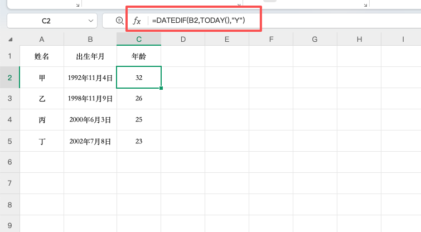Click rightmost ribbon group launcher arrow
The height and width of the screenshot is (232, 421).
(x=365, y=4)
